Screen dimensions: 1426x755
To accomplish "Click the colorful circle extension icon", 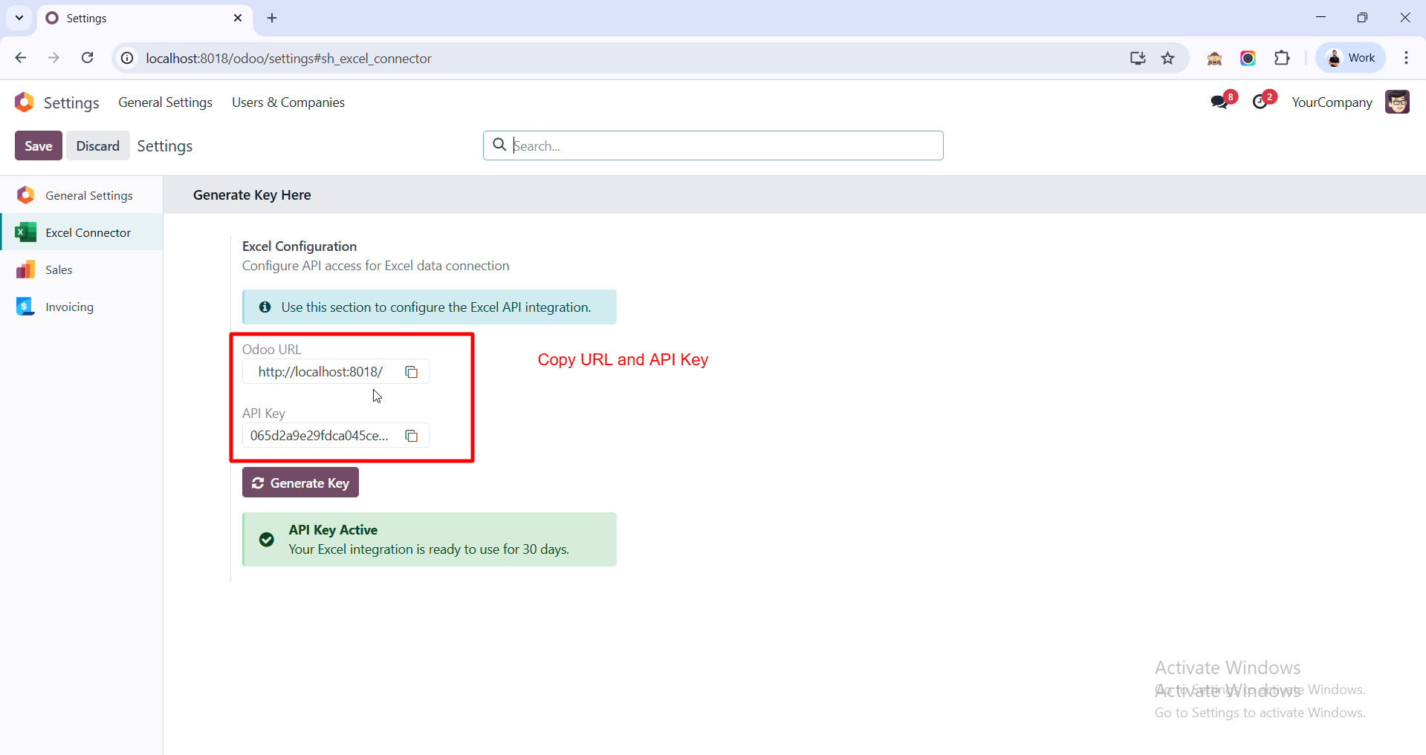I will tap(1248, 58).
